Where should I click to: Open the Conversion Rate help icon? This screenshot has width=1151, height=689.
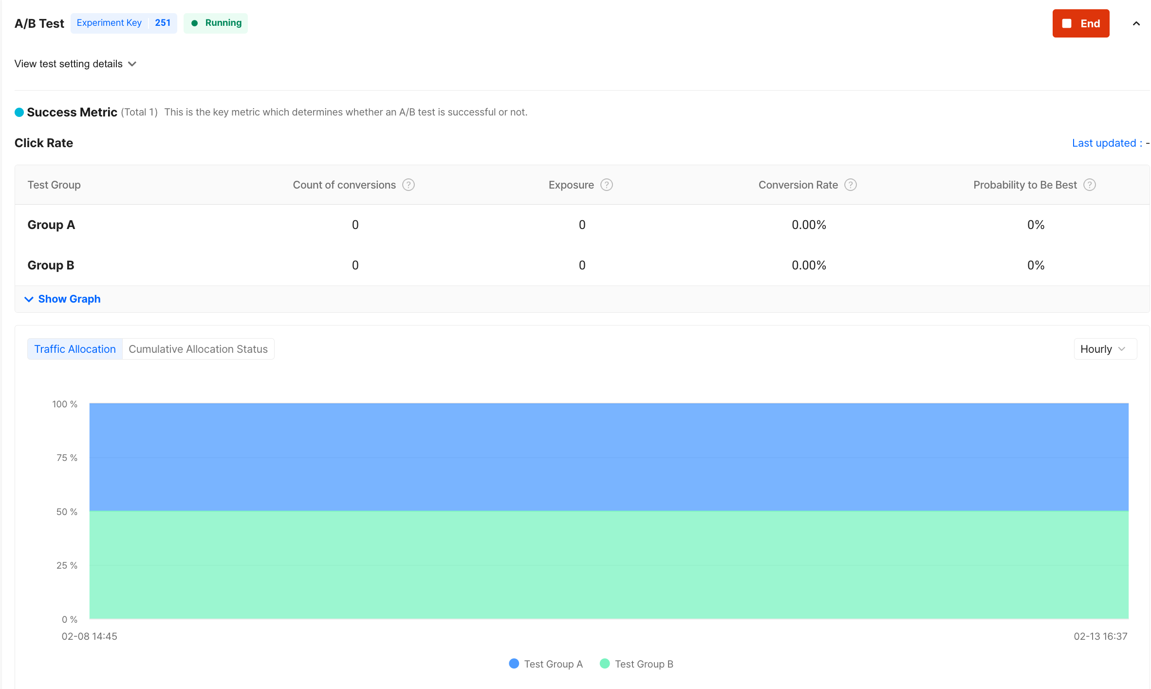[850, 185]
